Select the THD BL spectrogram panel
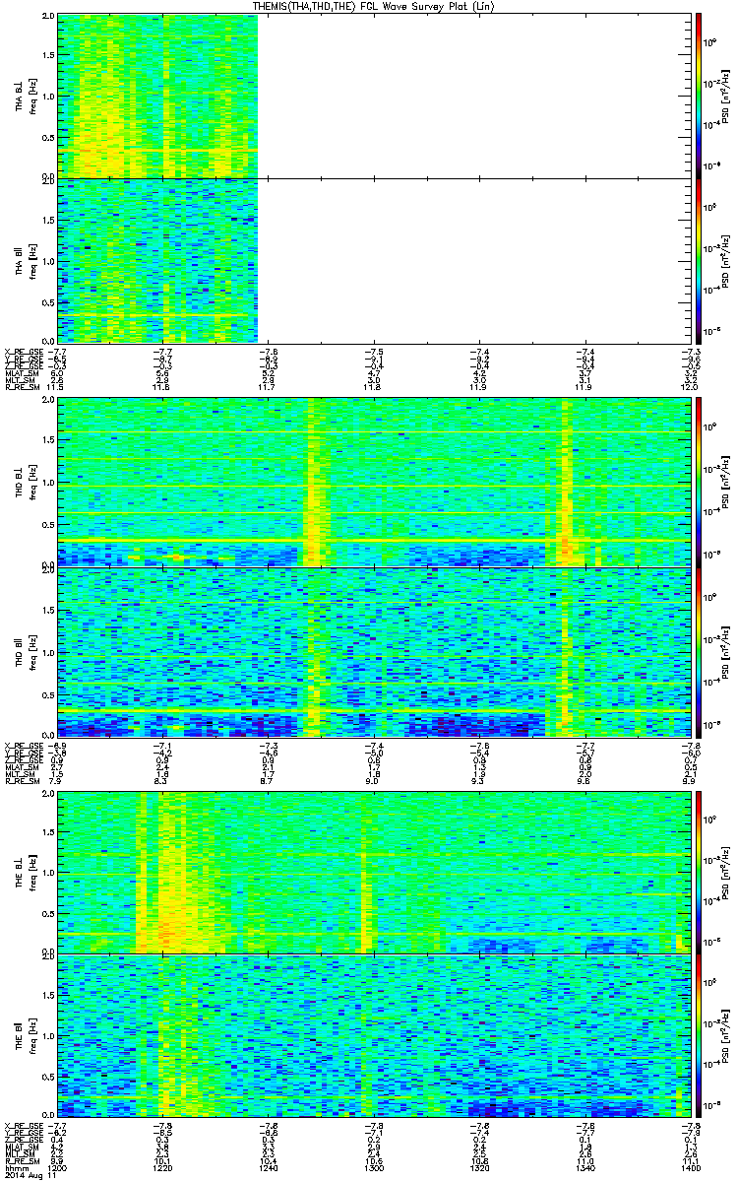The image size is (738, 1182). [x=373, y=482]
